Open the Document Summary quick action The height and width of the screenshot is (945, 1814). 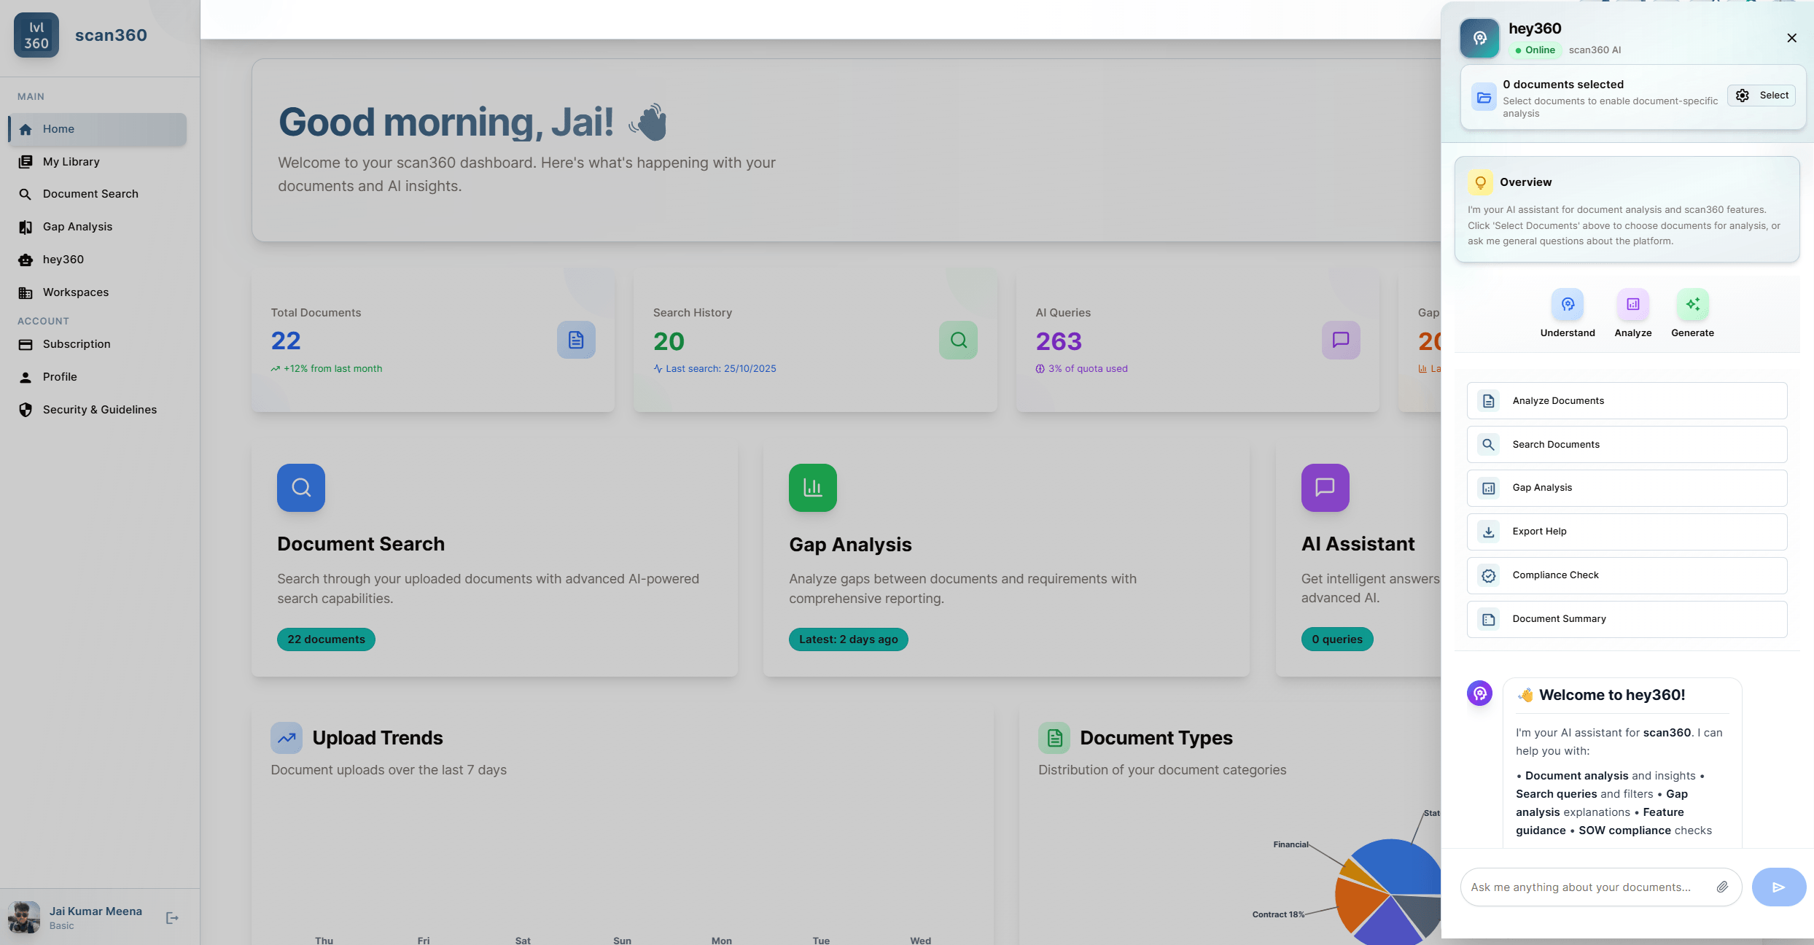1559,618
